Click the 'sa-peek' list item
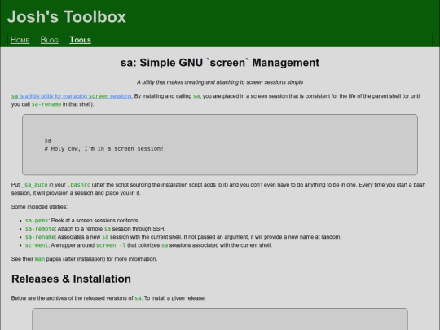Screen dimensions: 440x330 point(82,221)
